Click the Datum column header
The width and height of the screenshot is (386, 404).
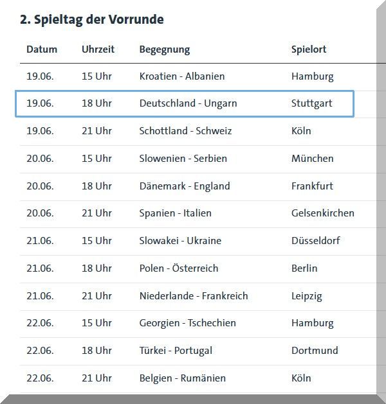point(42,49)
